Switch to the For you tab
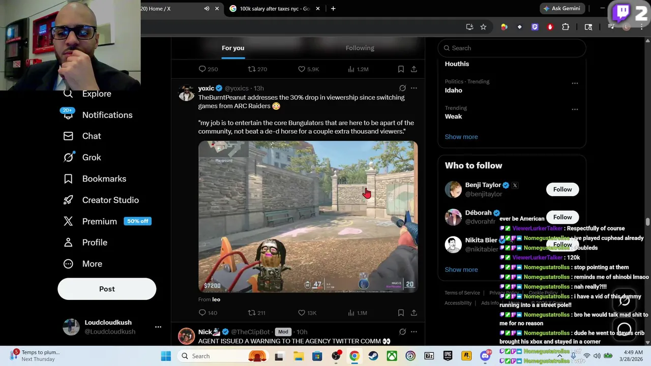Screen dimensions: 651x366 [x=233, y=48]
